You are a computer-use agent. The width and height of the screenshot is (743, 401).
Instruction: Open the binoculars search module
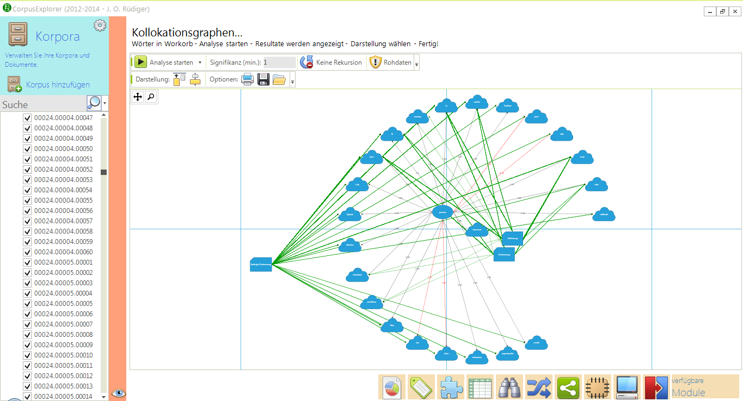pos(509,387)
